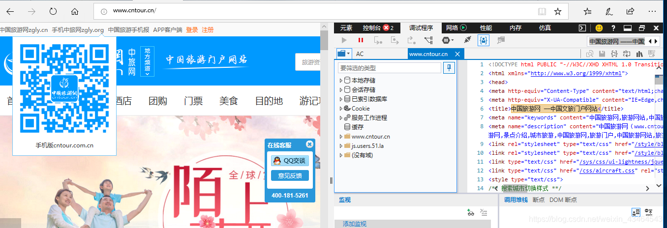This screenshot has height=228, width=667.
Task: Click the 注册 link on webpage
Action: point(208,30)
